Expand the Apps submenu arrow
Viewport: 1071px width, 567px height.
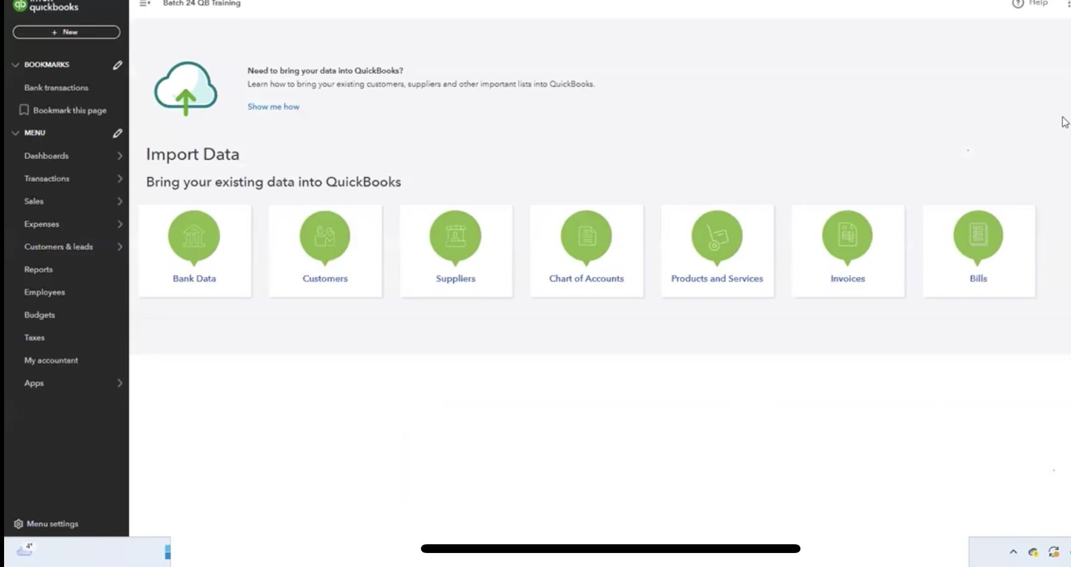click(x=120, y=383)
